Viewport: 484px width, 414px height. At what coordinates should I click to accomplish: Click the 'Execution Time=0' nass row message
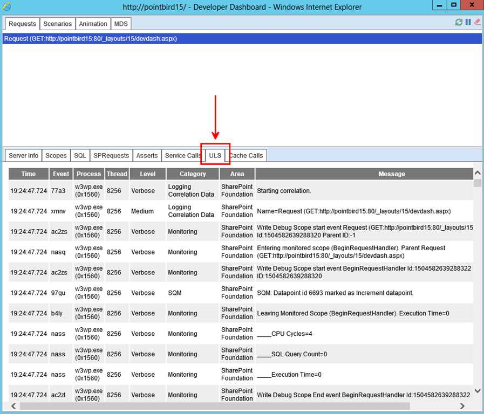pyautogui.click(x=289, y=375)
